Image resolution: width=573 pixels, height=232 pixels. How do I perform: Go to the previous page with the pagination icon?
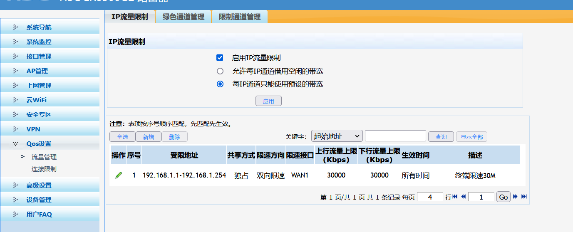pyautogui.click(x=463, y=197)
